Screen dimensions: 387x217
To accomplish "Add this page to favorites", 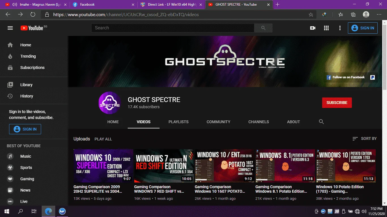I will click(311, 15).
